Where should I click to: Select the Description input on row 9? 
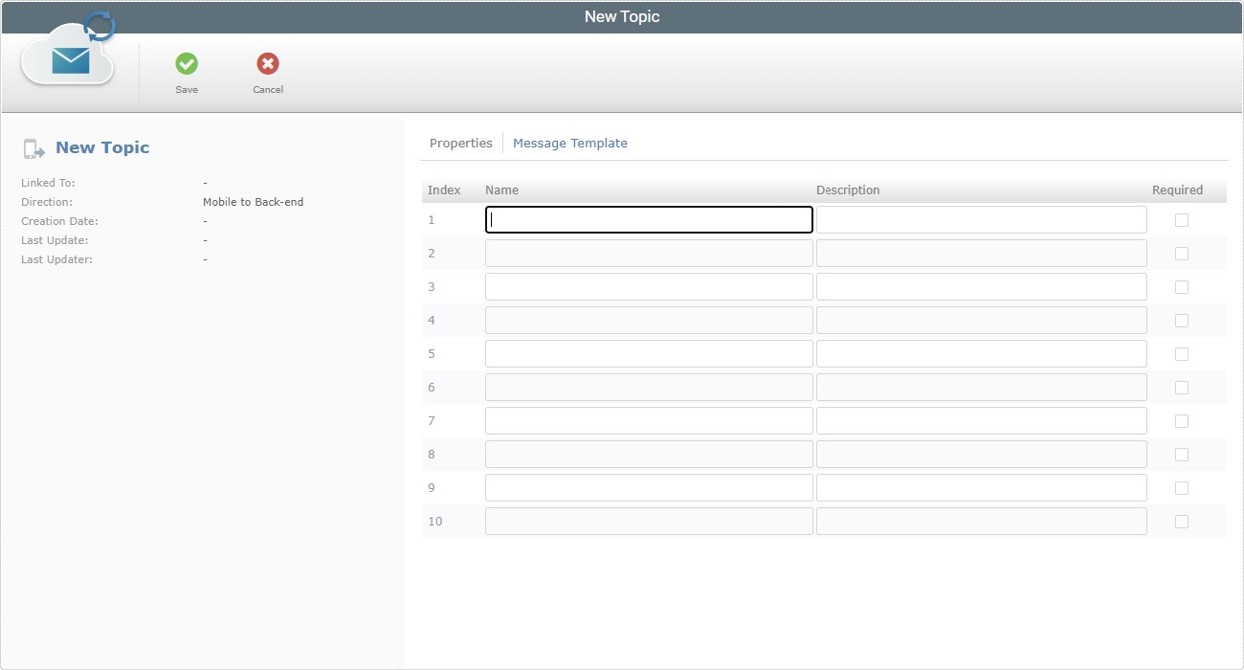point(981,487)
